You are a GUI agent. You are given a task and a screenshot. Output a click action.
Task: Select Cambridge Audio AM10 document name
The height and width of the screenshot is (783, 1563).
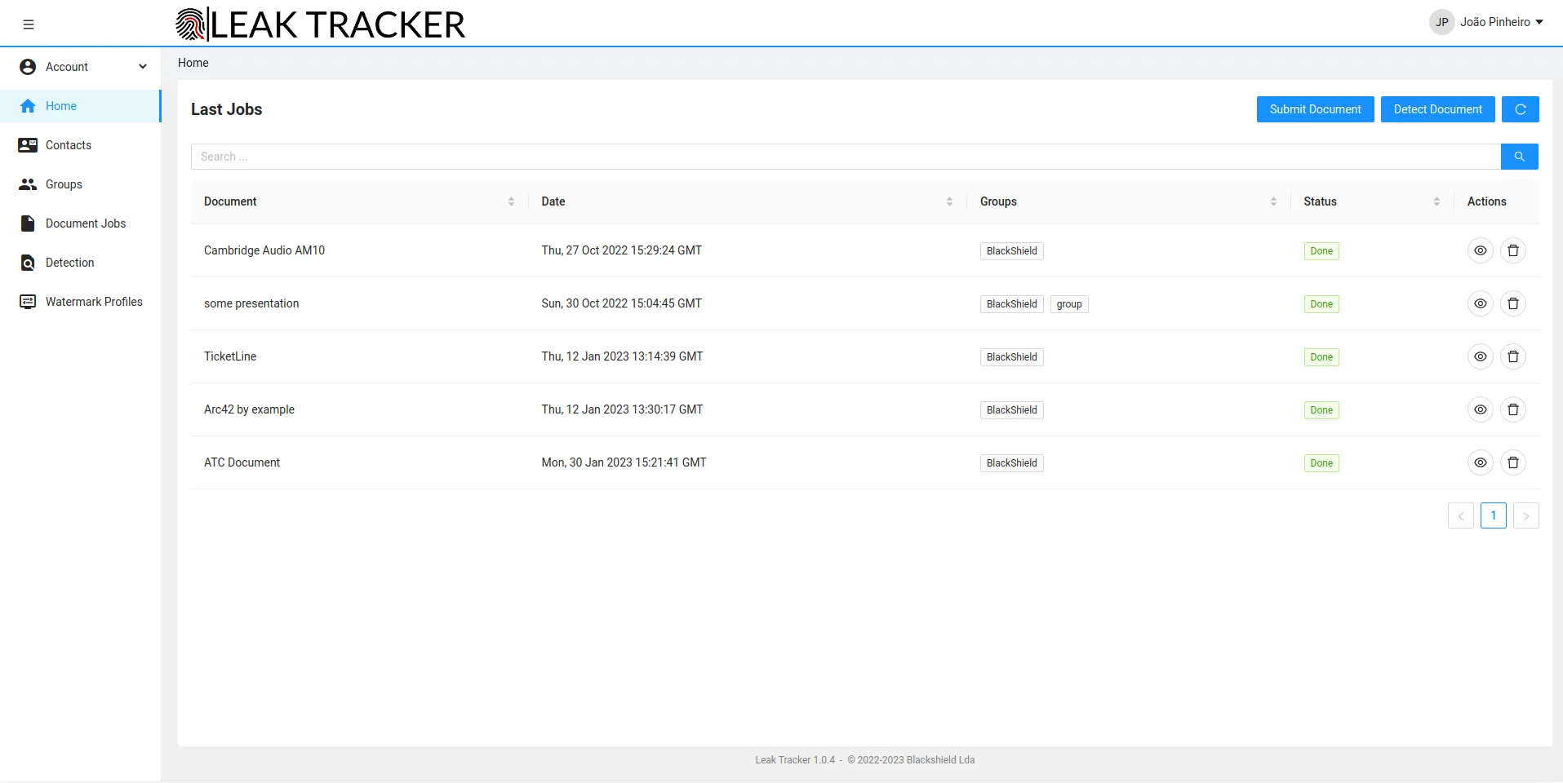(264, 250)
